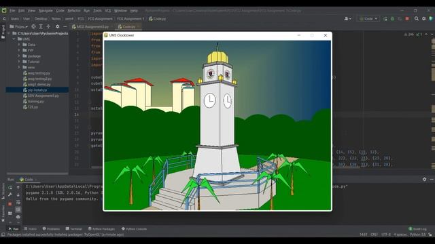Select assg testing.py in project tree
The width and height of the screenshot is (435, 244).
click(x=36, y=73)
